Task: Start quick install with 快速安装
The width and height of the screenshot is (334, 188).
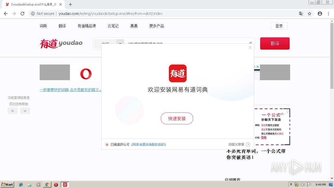Action: pyautogui.click(x=177, y=119)
